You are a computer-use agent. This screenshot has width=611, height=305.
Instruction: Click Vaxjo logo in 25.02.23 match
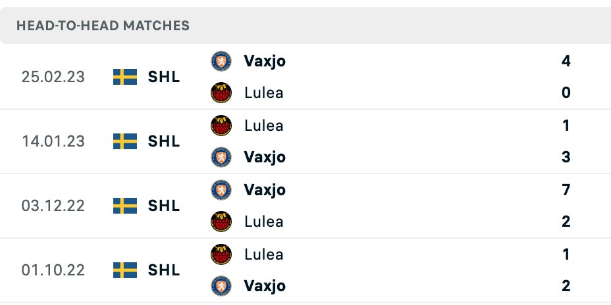coord(221,61)
